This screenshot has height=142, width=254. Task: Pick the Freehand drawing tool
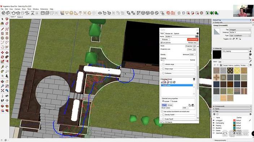click(x=7, y=29)
